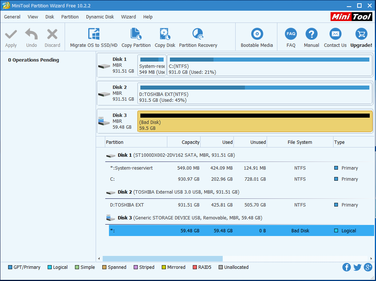
Task: Click the Logical legend color box
Action: point(49,267)
